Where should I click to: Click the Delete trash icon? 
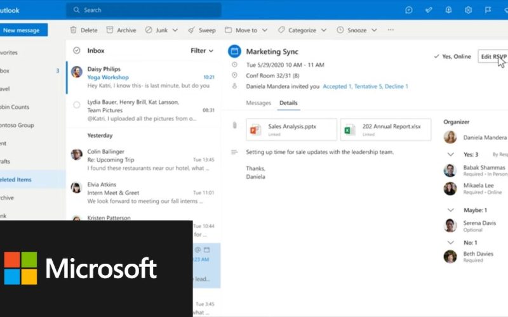pos(74,30)
